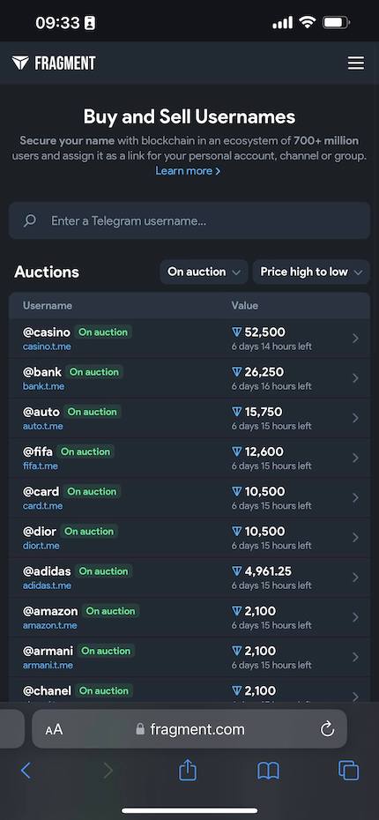Click the Telegram username search field
The image size is (379, 820).
[x=189, y=220]
